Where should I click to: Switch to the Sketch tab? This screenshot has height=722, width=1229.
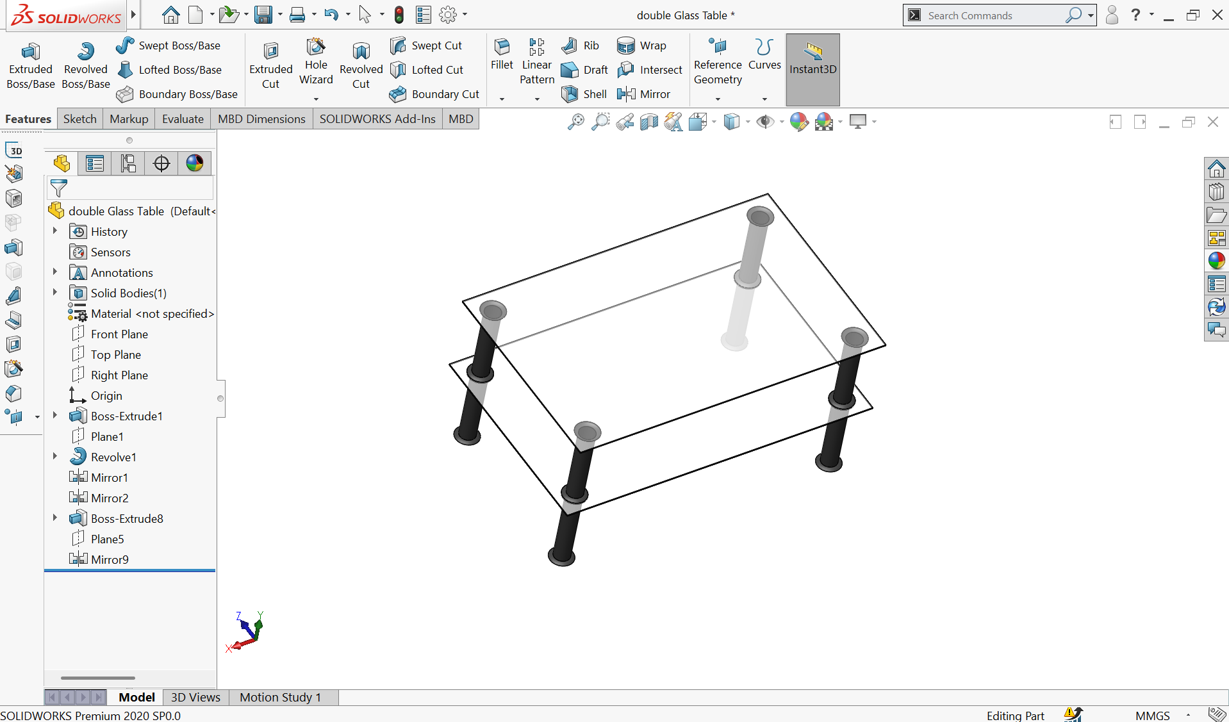pyautogui.click(x=80, y=119)
